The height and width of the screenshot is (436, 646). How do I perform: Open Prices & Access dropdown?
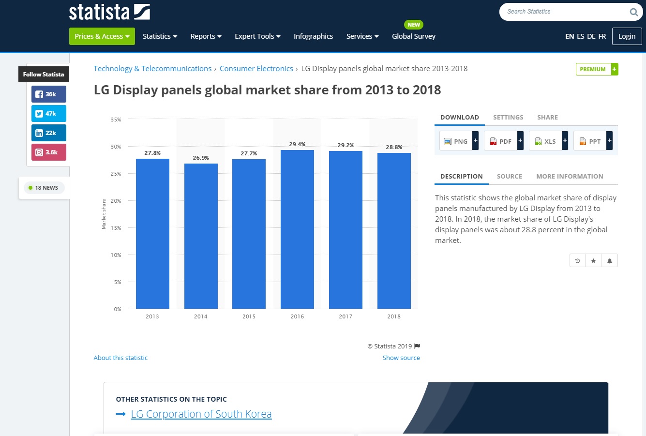tap(102, 36)
